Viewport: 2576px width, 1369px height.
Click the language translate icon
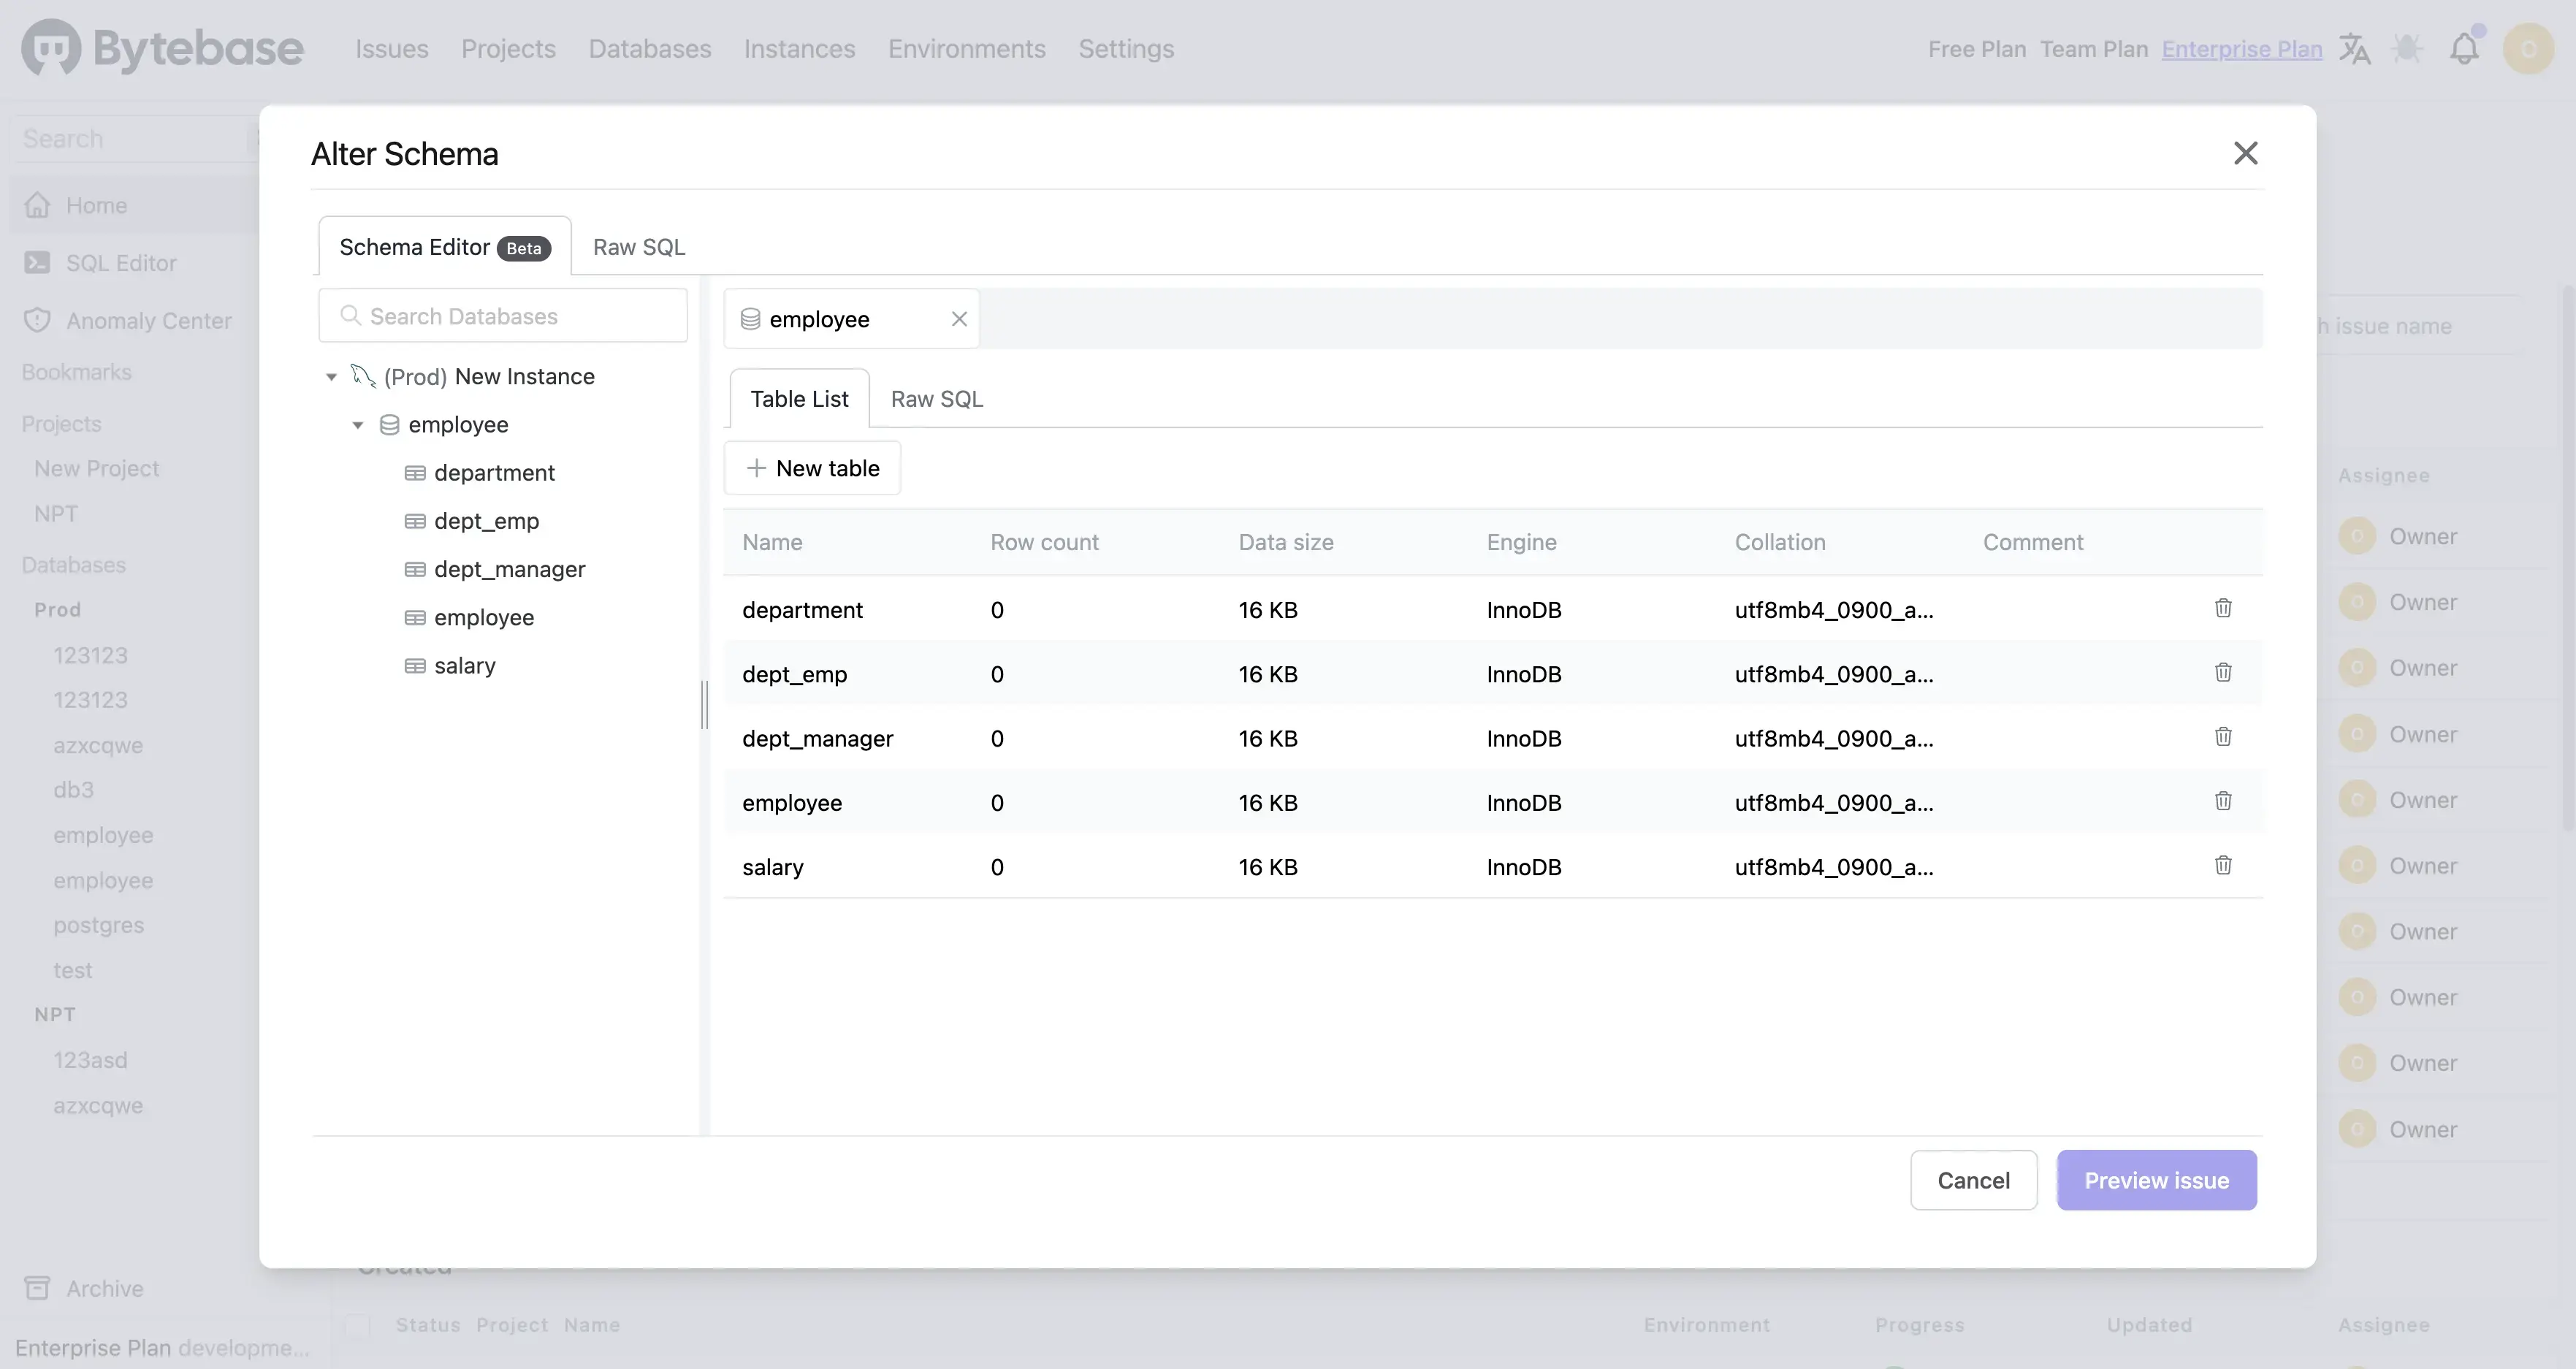[x=2354, y=49]
